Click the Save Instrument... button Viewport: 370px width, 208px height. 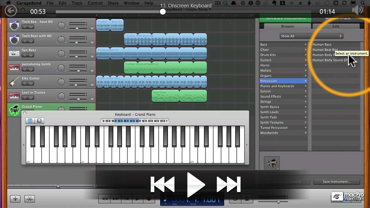[337, 182]
